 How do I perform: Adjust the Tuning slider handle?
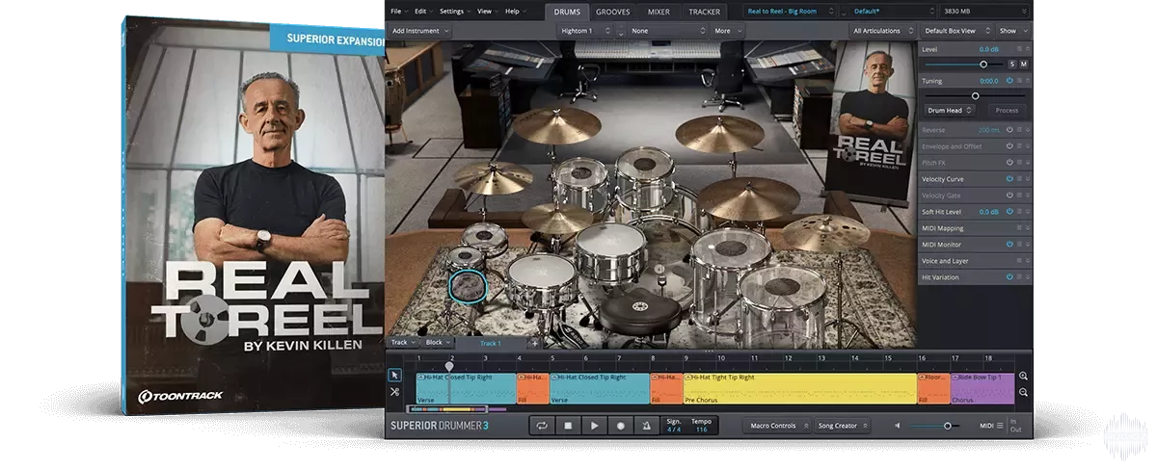(975, 95)
